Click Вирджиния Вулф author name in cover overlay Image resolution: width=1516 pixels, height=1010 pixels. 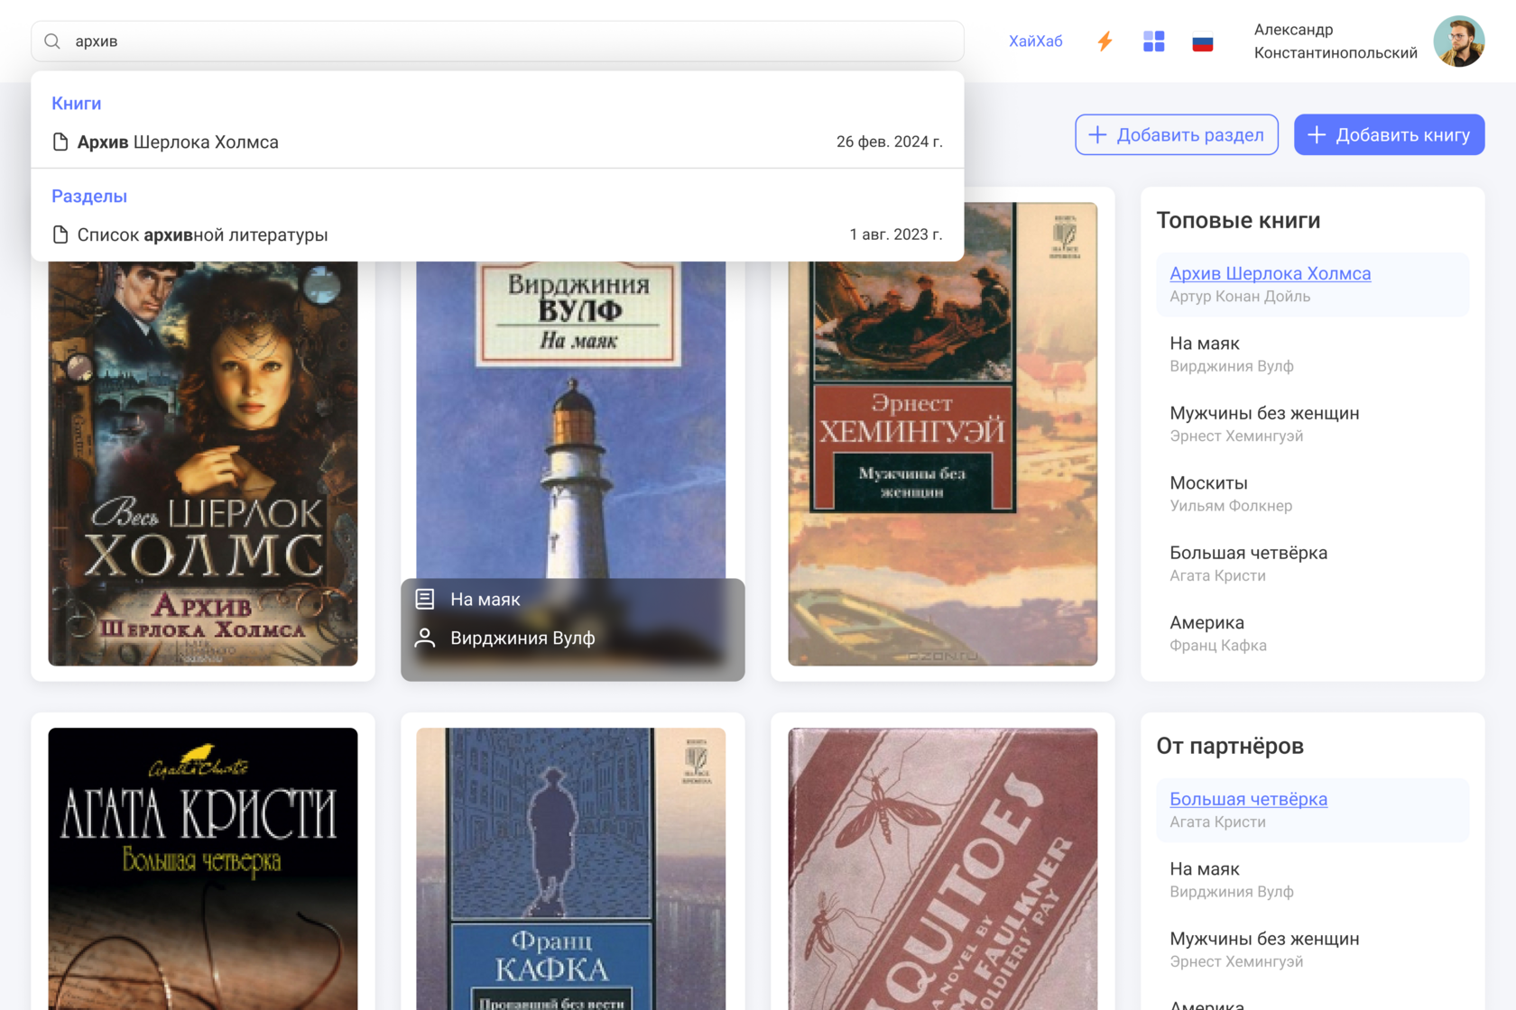click(x=522, y=638)
